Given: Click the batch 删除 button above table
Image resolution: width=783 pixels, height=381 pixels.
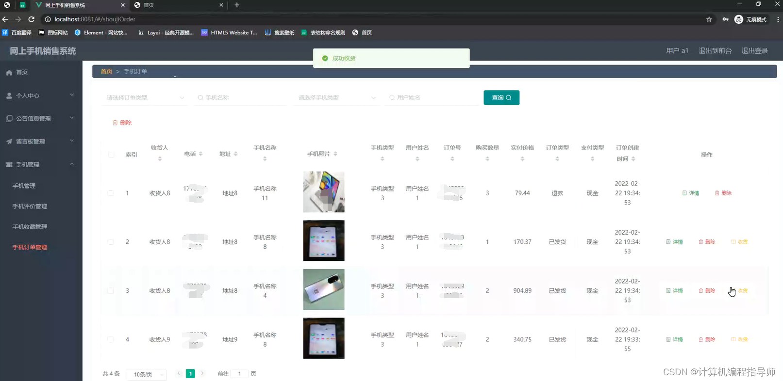Looking at the screenshot, I should coord(122,123).
